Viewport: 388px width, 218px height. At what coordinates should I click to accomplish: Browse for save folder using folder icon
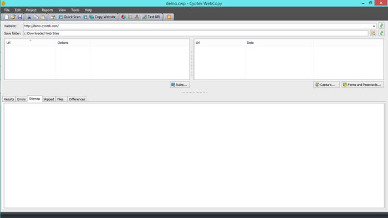(x=373, y=33)
